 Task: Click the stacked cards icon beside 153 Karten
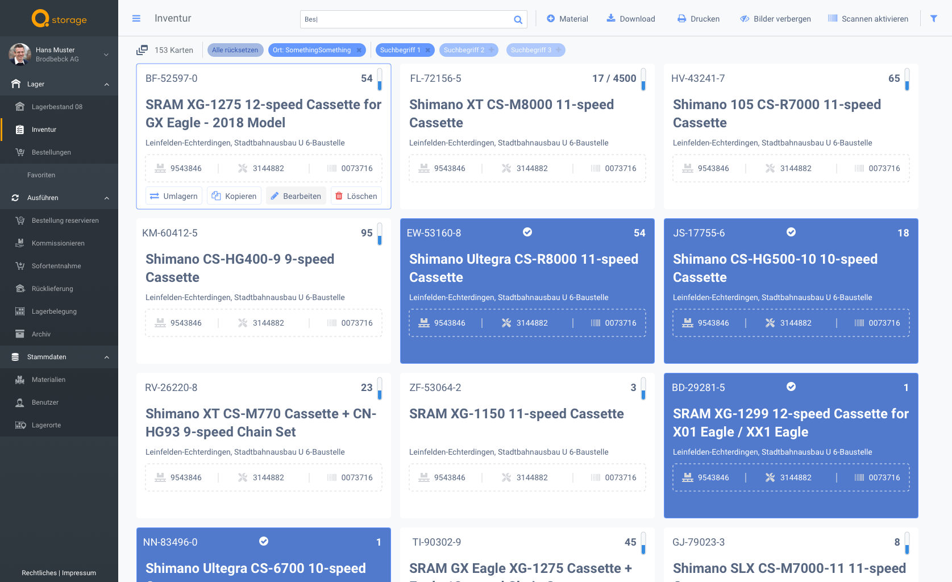[142, 50]
